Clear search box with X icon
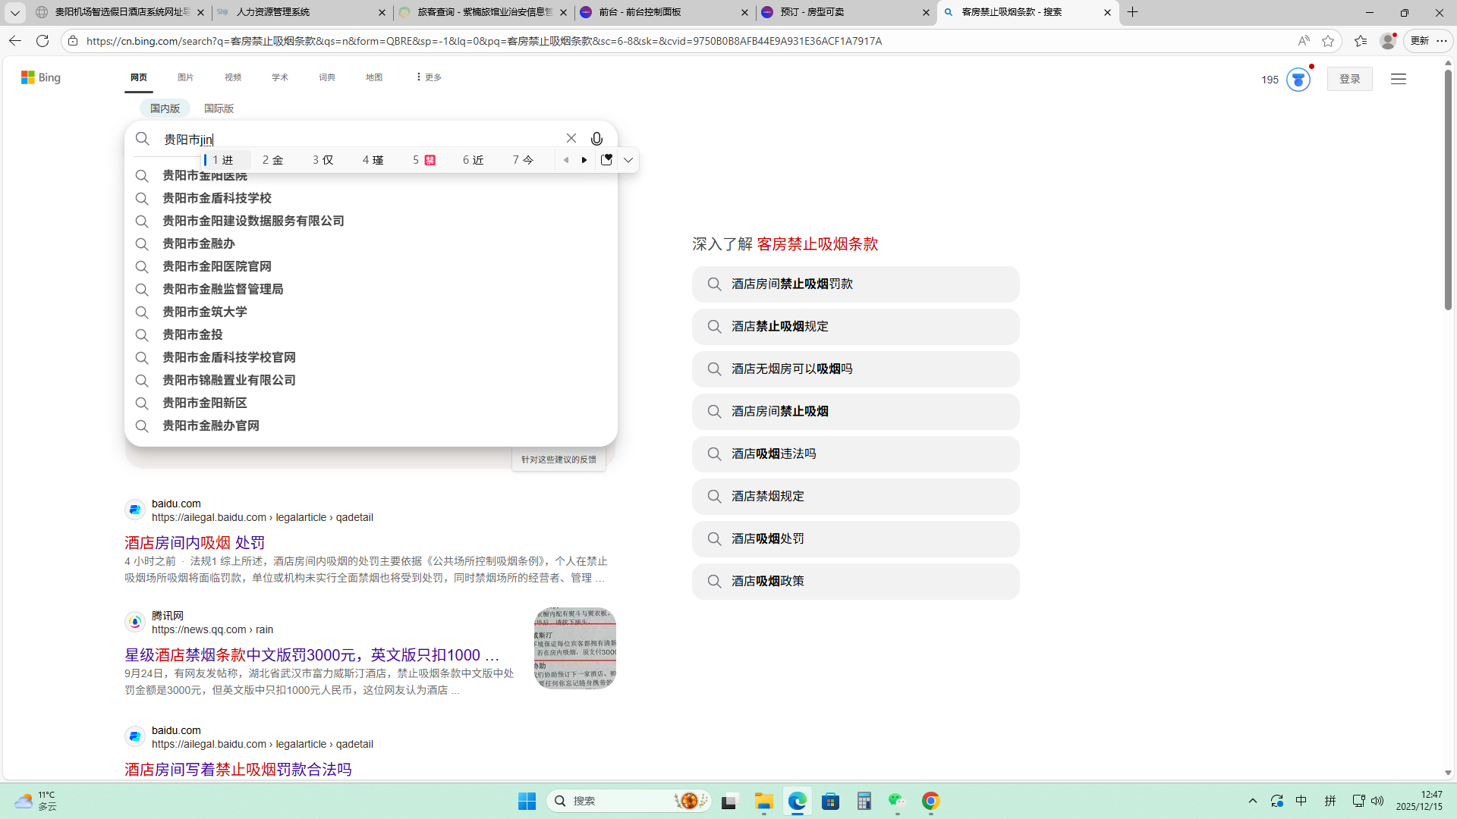This screenshot has height=819, width=1457. [x=571, y=138]
